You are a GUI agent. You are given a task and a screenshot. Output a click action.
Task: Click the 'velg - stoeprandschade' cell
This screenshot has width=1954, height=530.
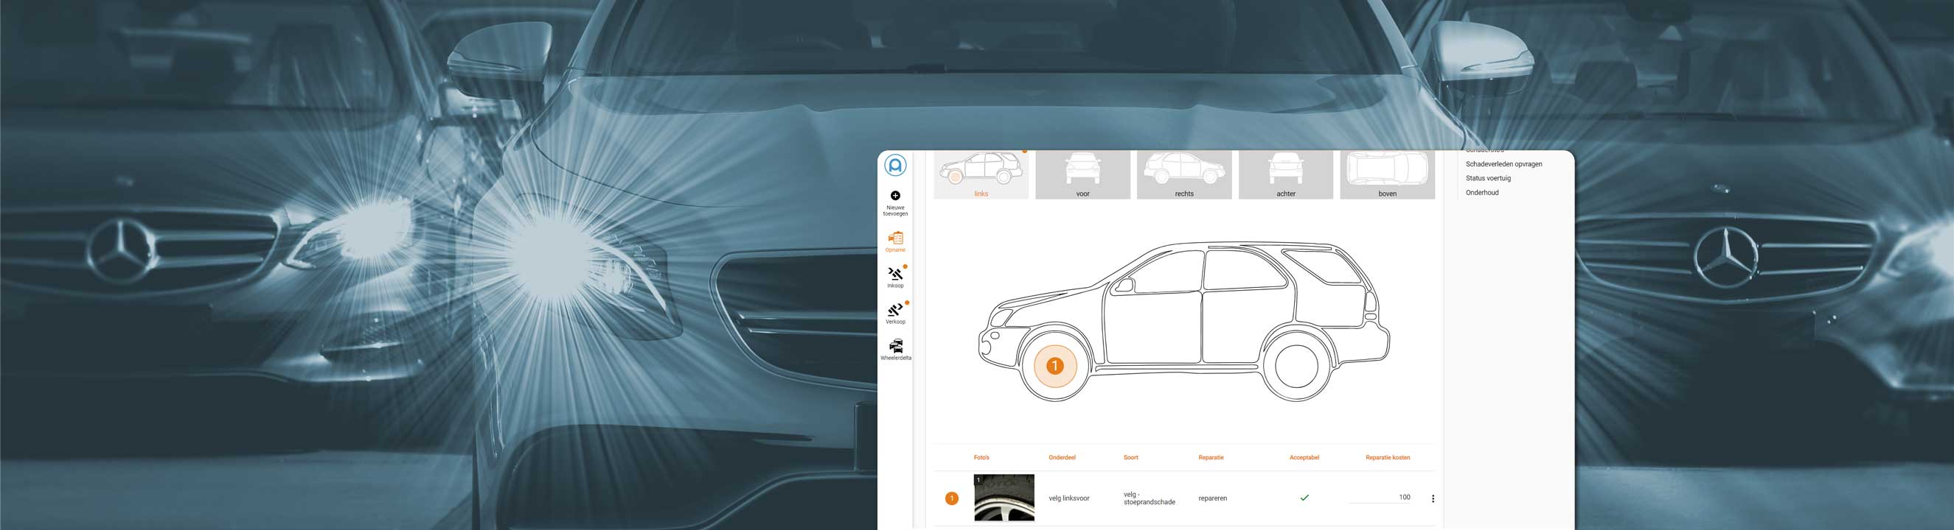1150,498
